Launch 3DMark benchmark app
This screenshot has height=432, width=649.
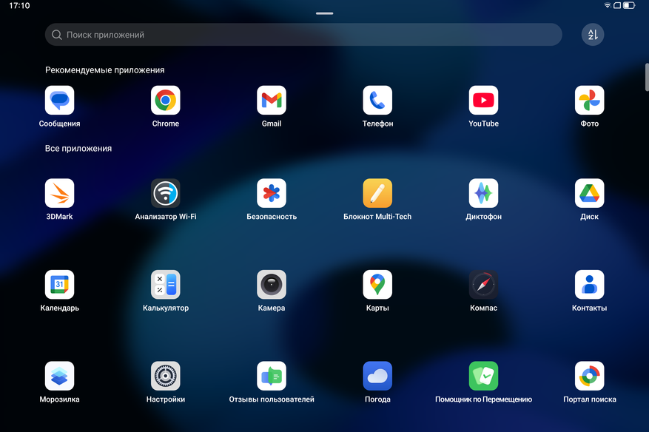point(60,193)
